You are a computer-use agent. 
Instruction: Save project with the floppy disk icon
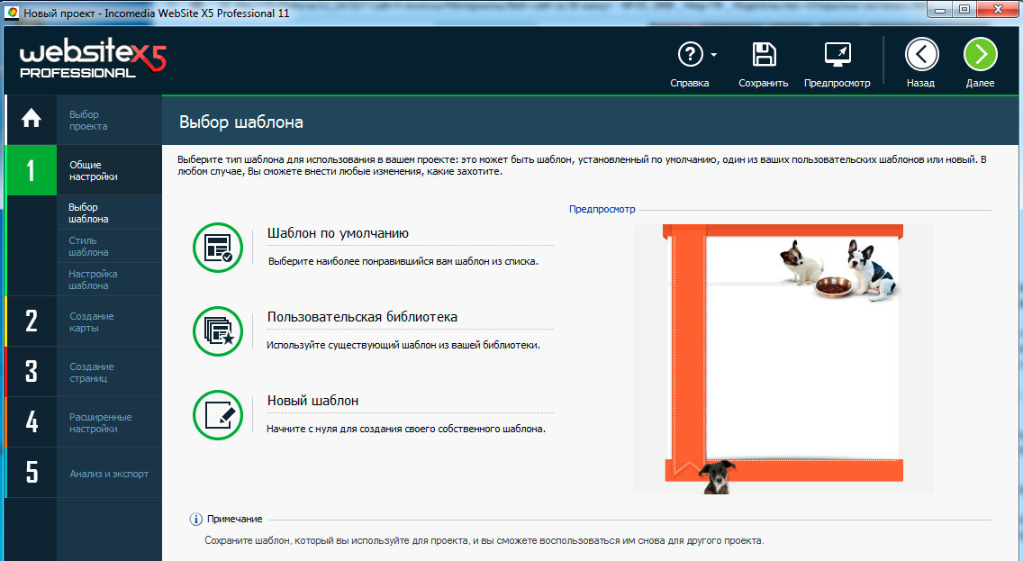(764, 54)
